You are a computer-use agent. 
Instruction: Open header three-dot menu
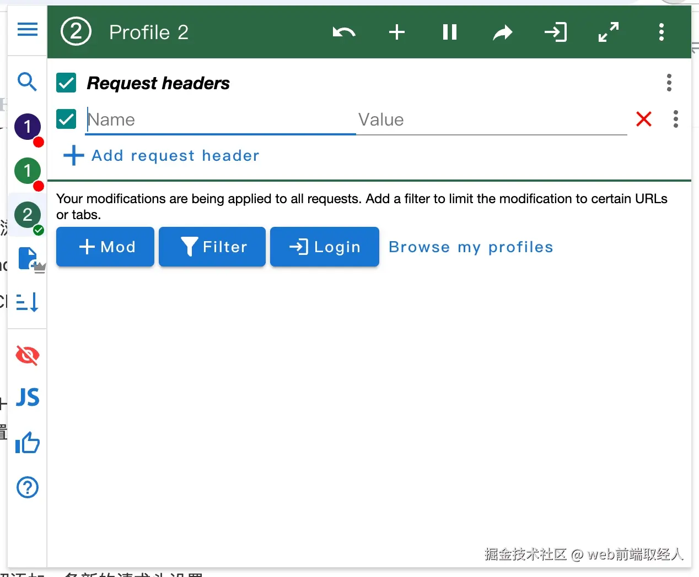(662, 32)
